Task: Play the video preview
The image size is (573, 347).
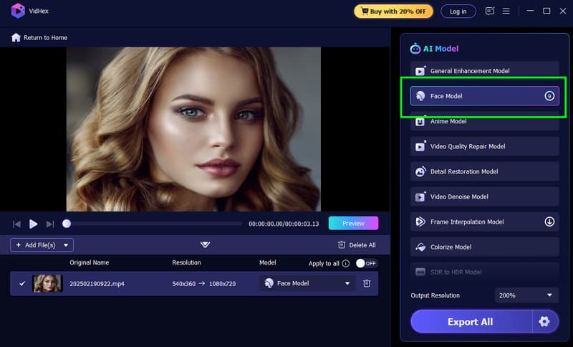Action: coord(33,224)
